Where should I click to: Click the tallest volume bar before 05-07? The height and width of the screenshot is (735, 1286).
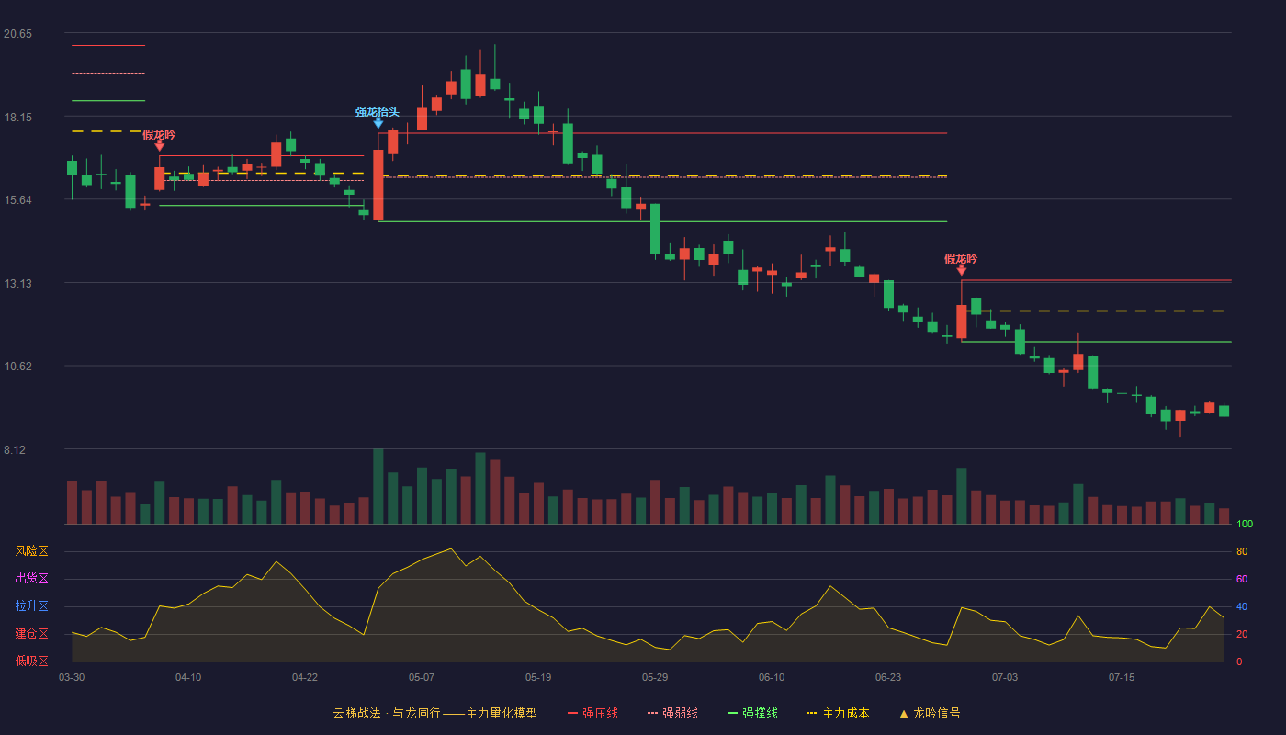tap(378, 486)
